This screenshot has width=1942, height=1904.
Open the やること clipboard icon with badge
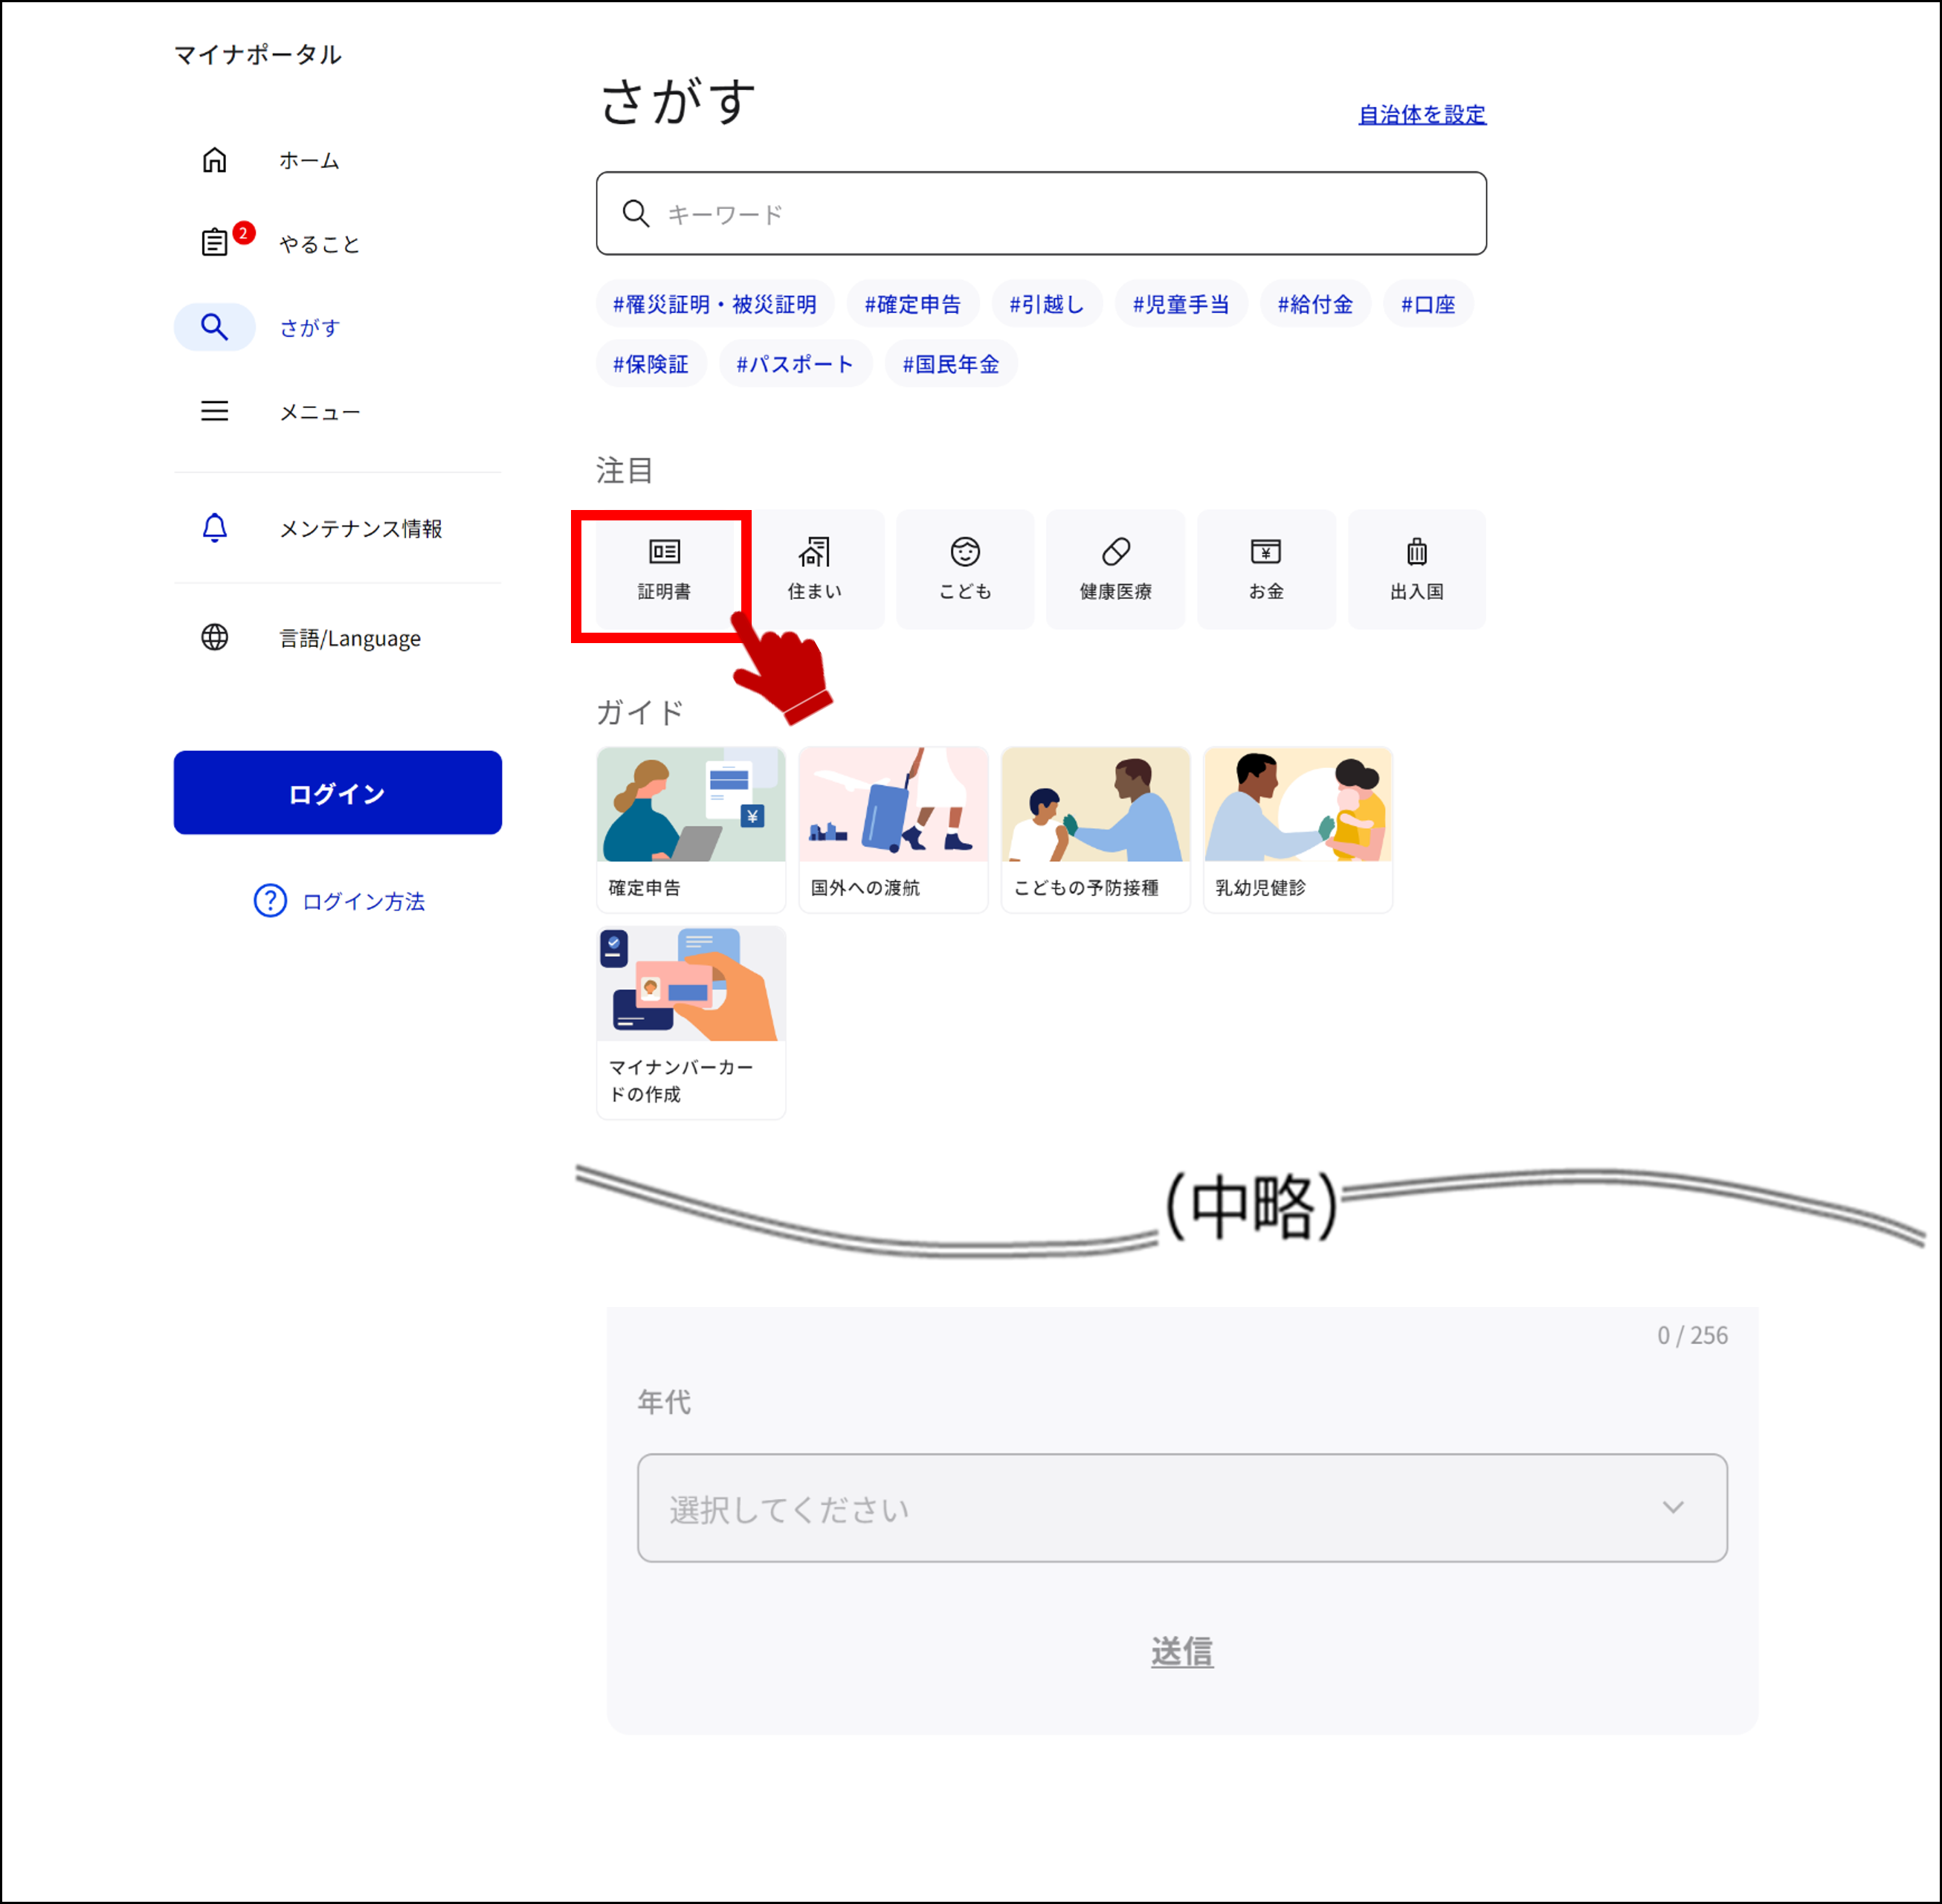point(215,243)
